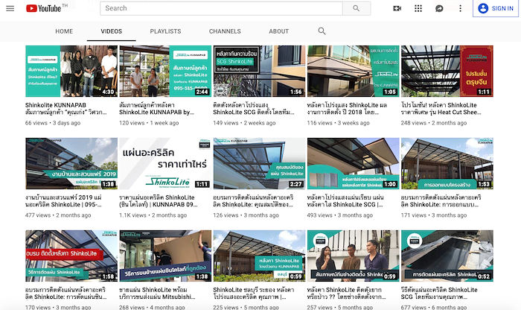The image size is (521, 310).
Task: Click the SIGN IN button
Action: click(x=496, y=8)
